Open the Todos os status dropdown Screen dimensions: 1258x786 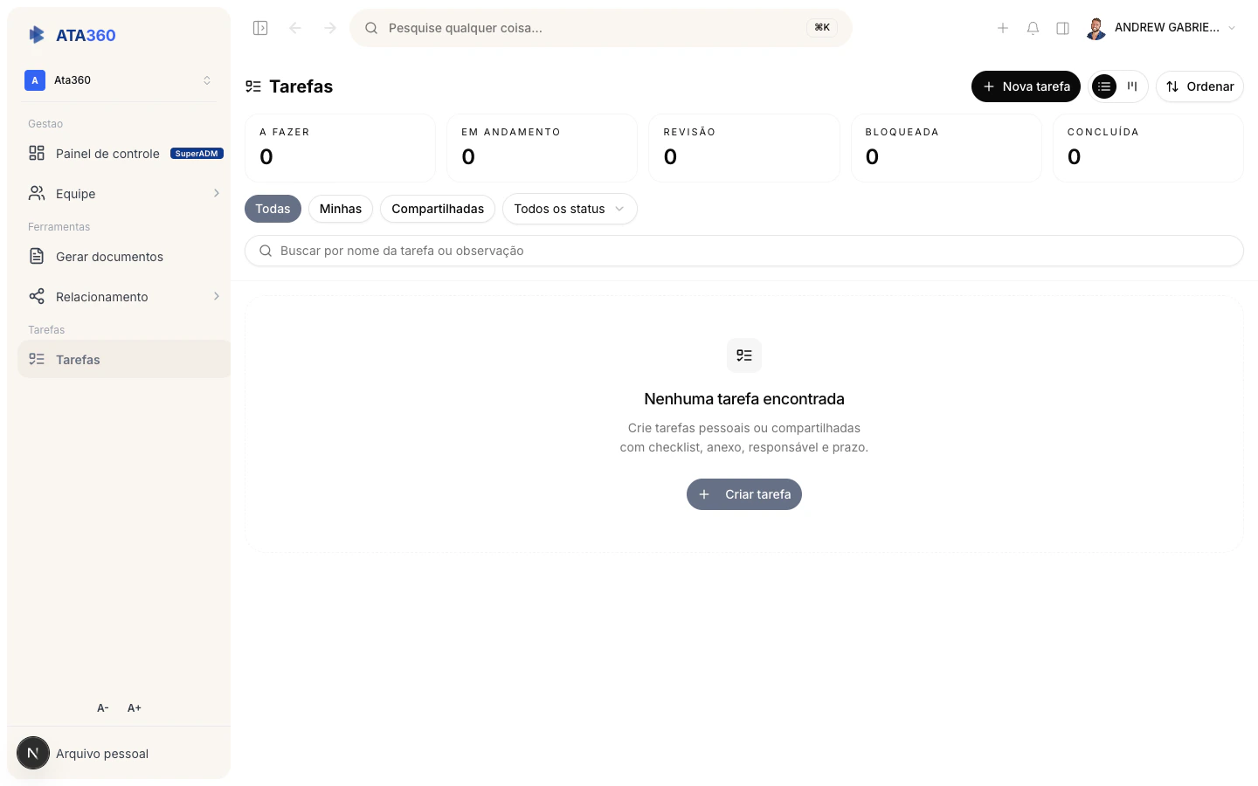[x=570, y=209]
